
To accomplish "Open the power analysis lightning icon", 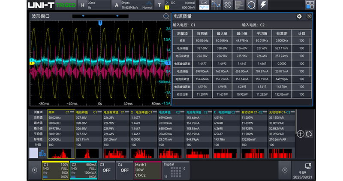I will pyautogui.click(x=263, y=5).
